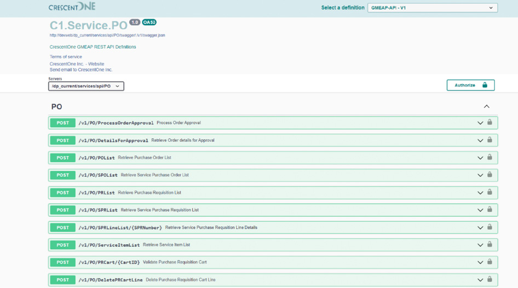Click the /v1/PO/ProcessOrderApproval path
518x288 pixels.
pyautogui.click(x=116, y=123)
